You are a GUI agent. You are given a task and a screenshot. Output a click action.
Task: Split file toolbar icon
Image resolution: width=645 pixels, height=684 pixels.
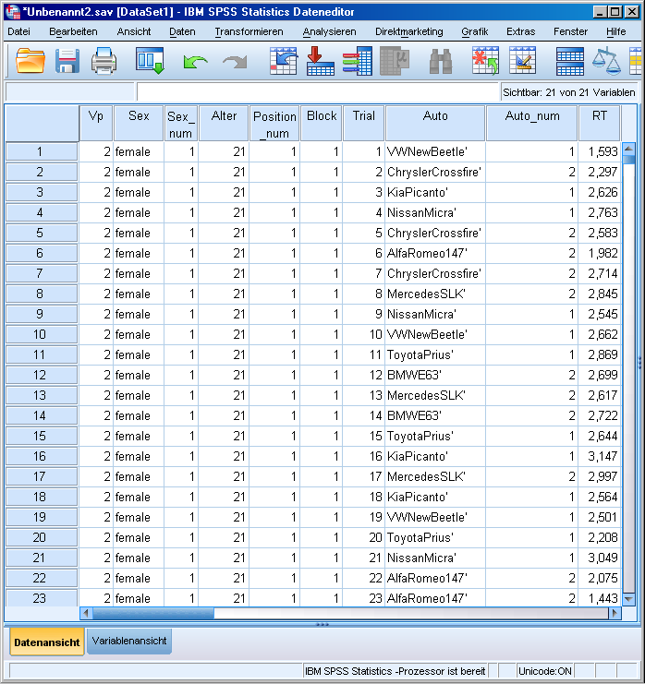click(x=570, y=62)
